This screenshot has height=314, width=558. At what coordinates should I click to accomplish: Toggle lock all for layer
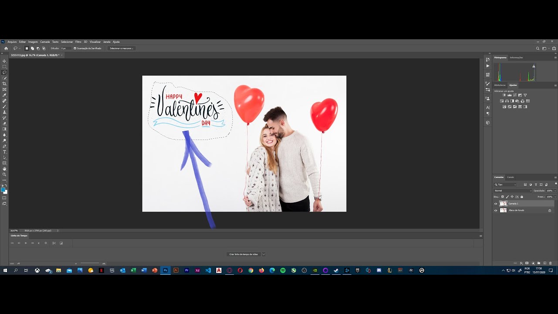click(522, 197)
